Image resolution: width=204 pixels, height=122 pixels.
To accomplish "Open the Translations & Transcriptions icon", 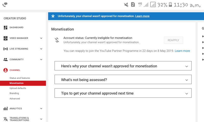I will [5, 119].
